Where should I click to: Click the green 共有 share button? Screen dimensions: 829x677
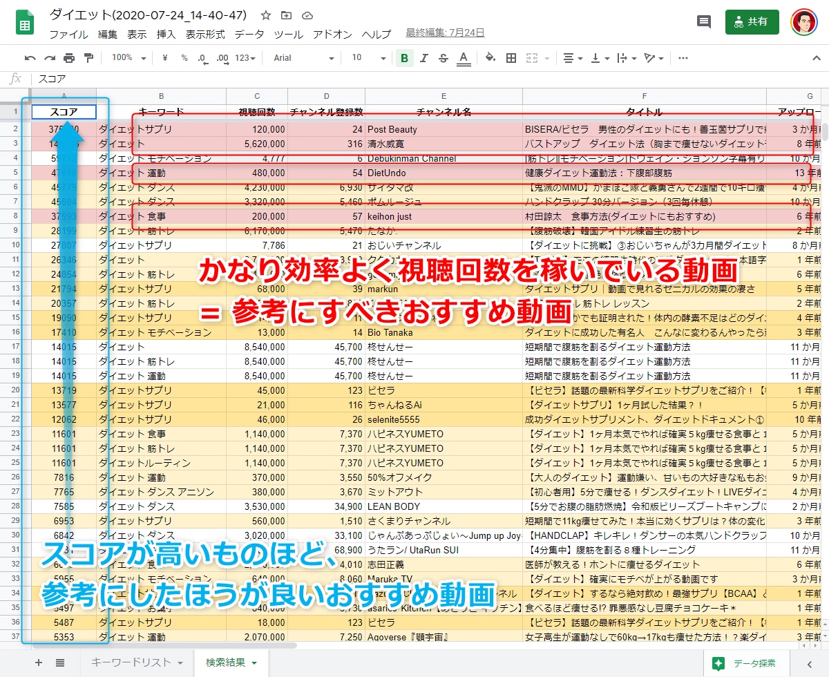[752, 21]
